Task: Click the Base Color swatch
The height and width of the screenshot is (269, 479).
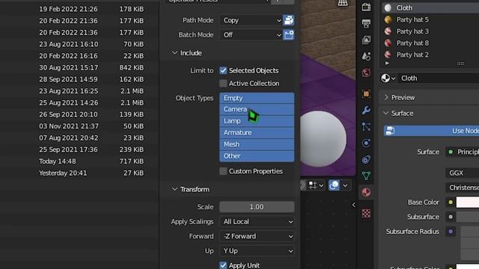Action: coord(468,202)
